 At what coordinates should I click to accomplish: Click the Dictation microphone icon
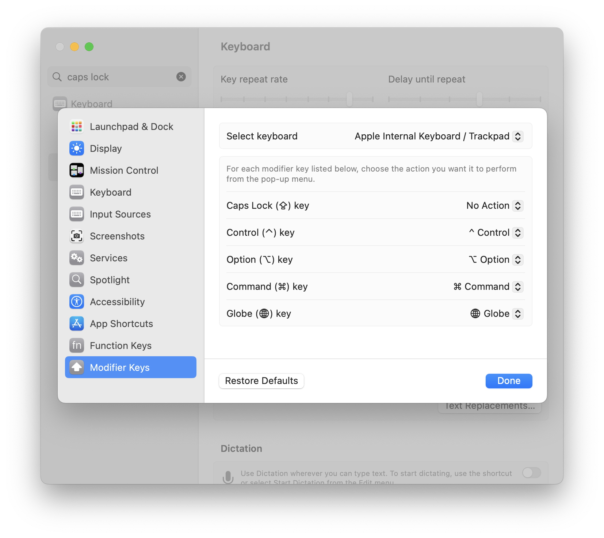click(228, 477)
